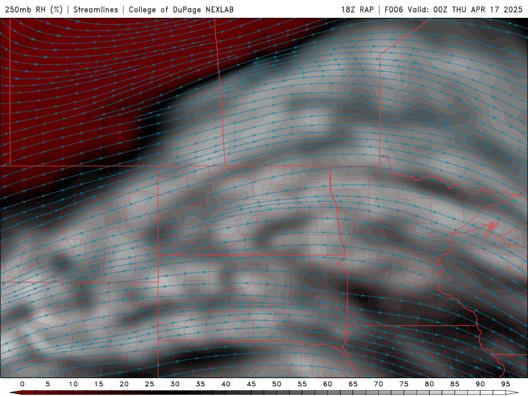Click the colorbar label '75'
This screenshot has height=396, width=528.
click(x=404, y=384)
